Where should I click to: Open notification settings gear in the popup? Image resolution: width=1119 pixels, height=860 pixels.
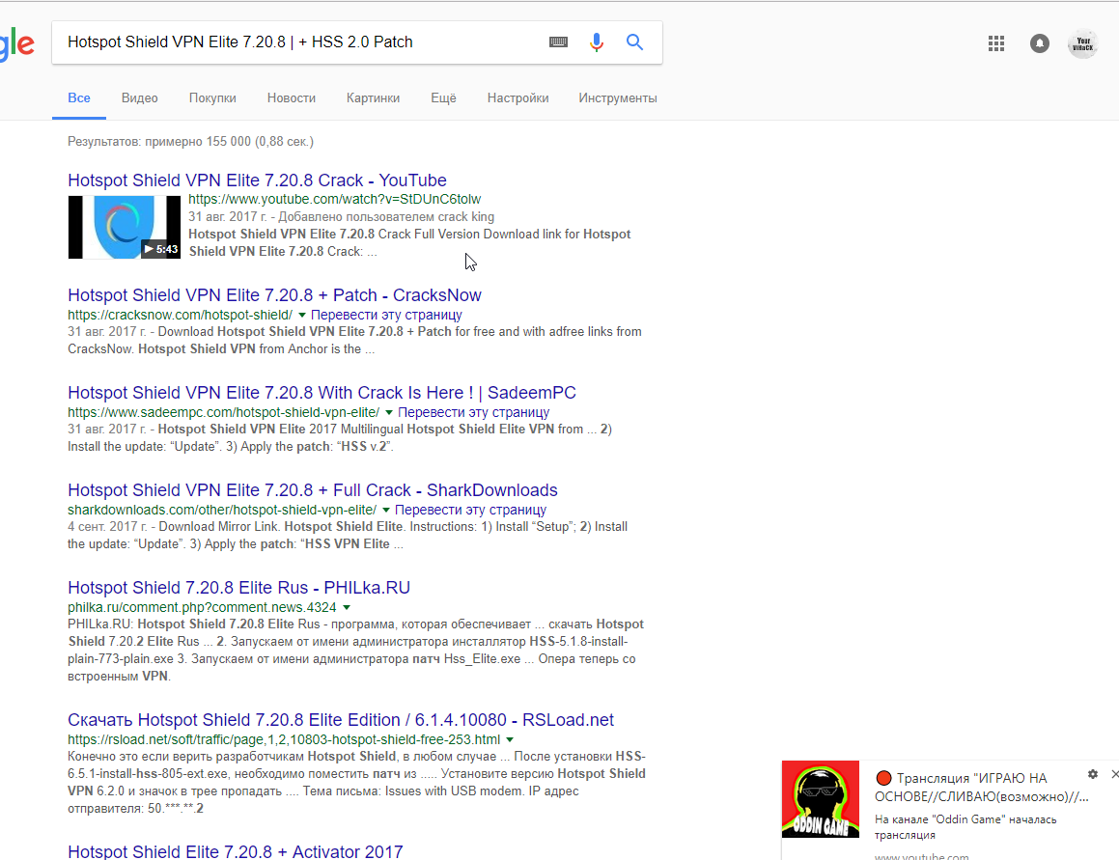point(1093,774)
